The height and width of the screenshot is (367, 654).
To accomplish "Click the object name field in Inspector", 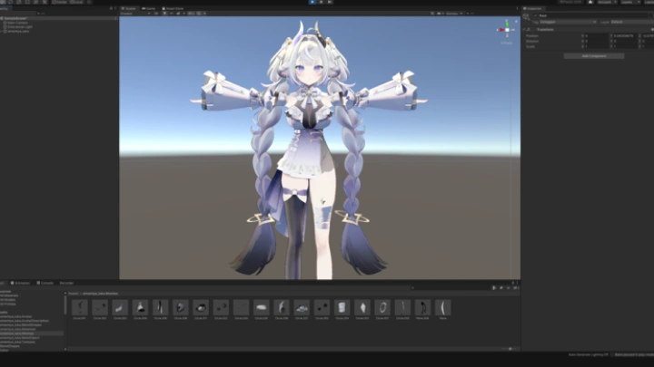I will pyautogui.click(x=595, y=15).
